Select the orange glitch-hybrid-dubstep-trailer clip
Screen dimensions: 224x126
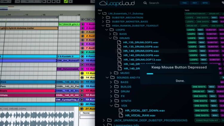click(x=29, y=28)
